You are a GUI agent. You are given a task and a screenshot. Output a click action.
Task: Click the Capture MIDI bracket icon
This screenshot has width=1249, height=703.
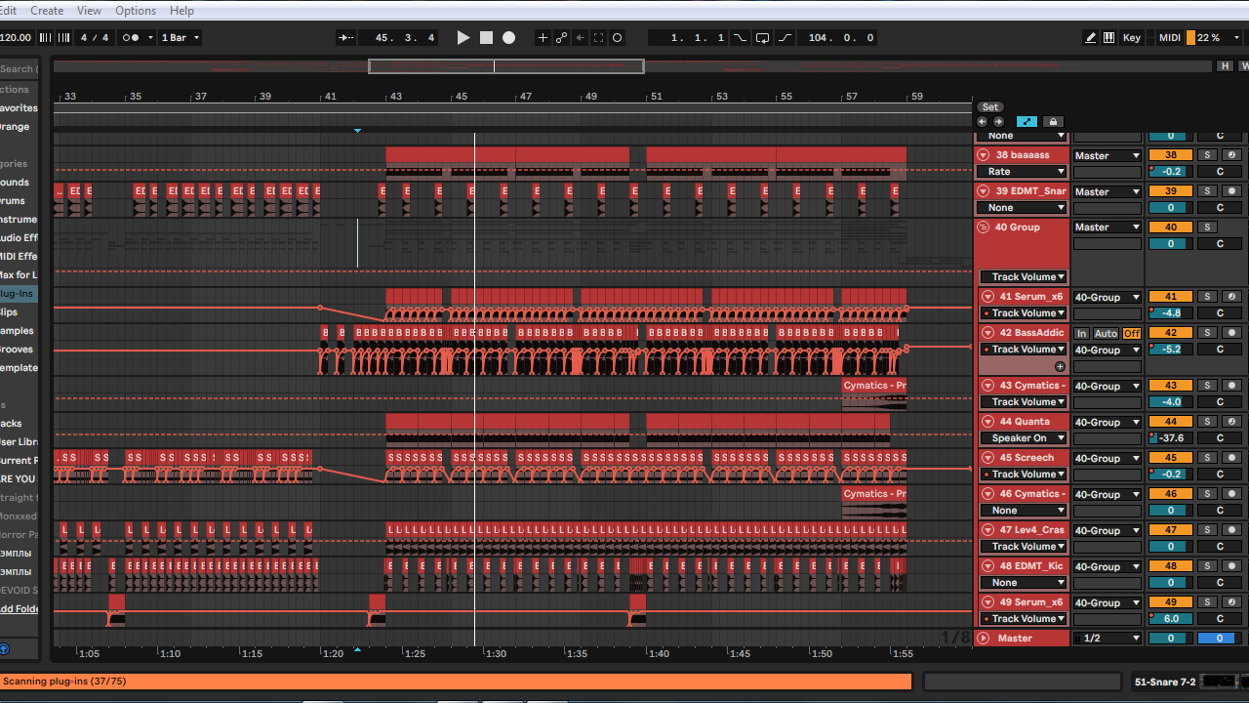599,38
